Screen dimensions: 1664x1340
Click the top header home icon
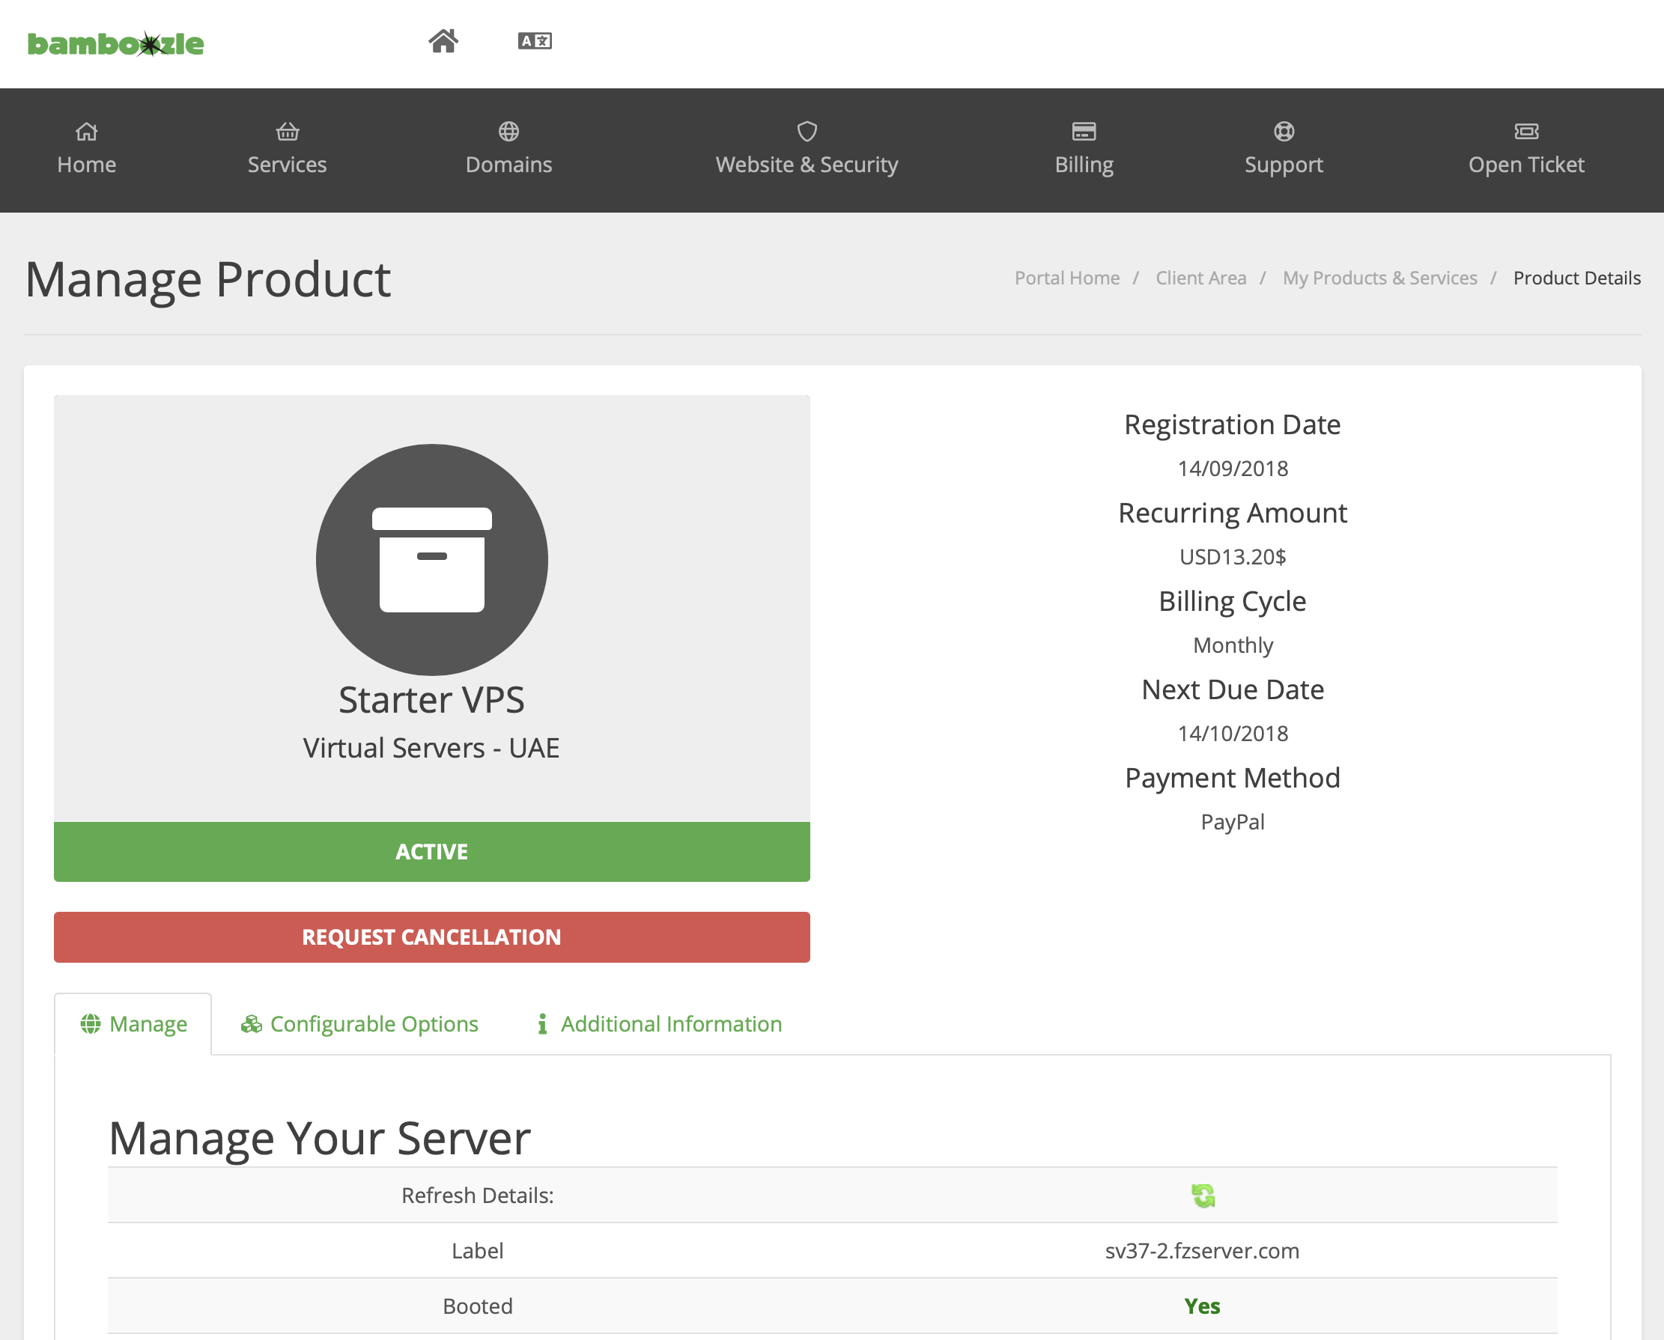(443, 41)
